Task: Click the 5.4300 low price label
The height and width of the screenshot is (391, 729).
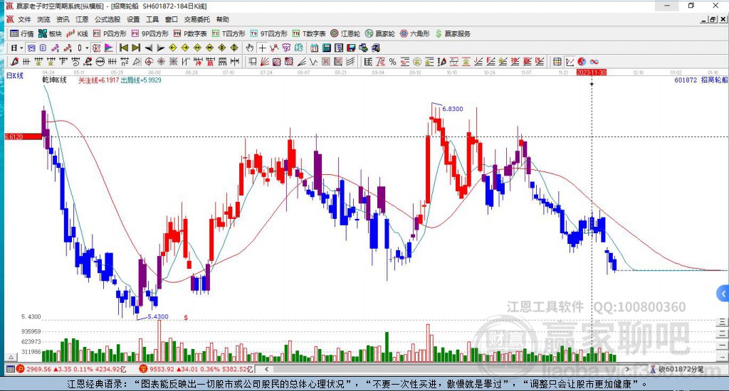Action: click(x=157, y=316)
